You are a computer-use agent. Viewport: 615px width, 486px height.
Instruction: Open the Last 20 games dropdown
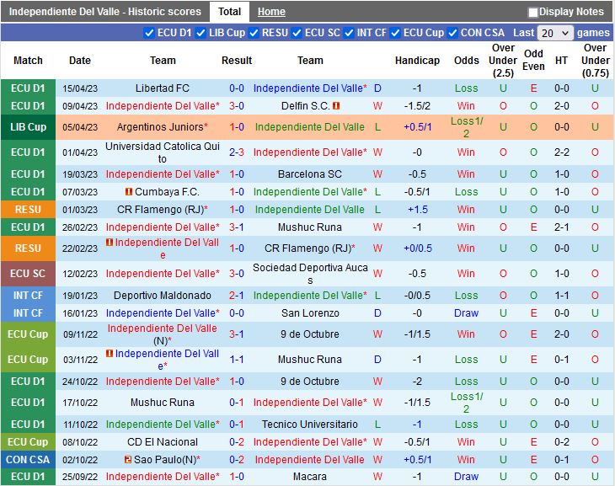555,33
